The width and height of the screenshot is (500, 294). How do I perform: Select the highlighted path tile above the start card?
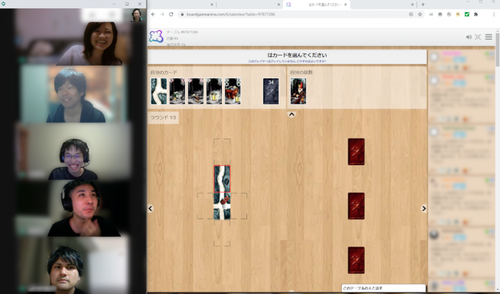click(222, 179)
